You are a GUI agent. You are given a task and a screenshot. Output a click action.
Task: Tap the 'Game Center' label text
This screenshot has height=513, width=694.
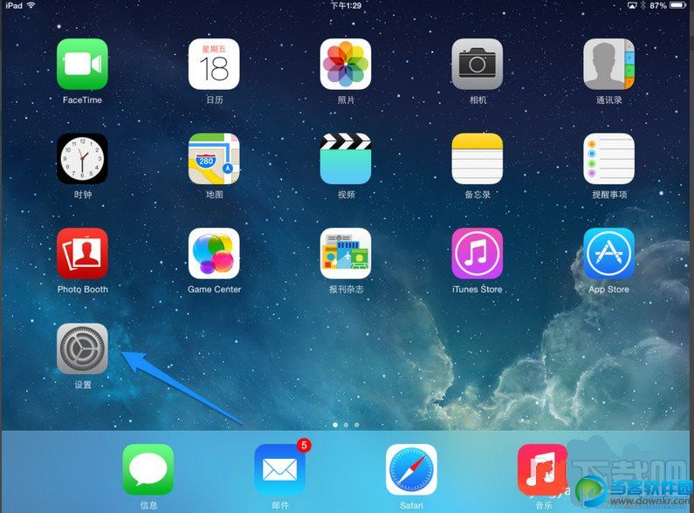[214, 290]
